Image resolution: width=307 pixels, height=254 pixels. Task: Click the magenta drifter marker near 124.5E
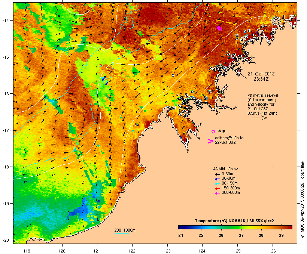pyautogui.click(x=219, y=28)
